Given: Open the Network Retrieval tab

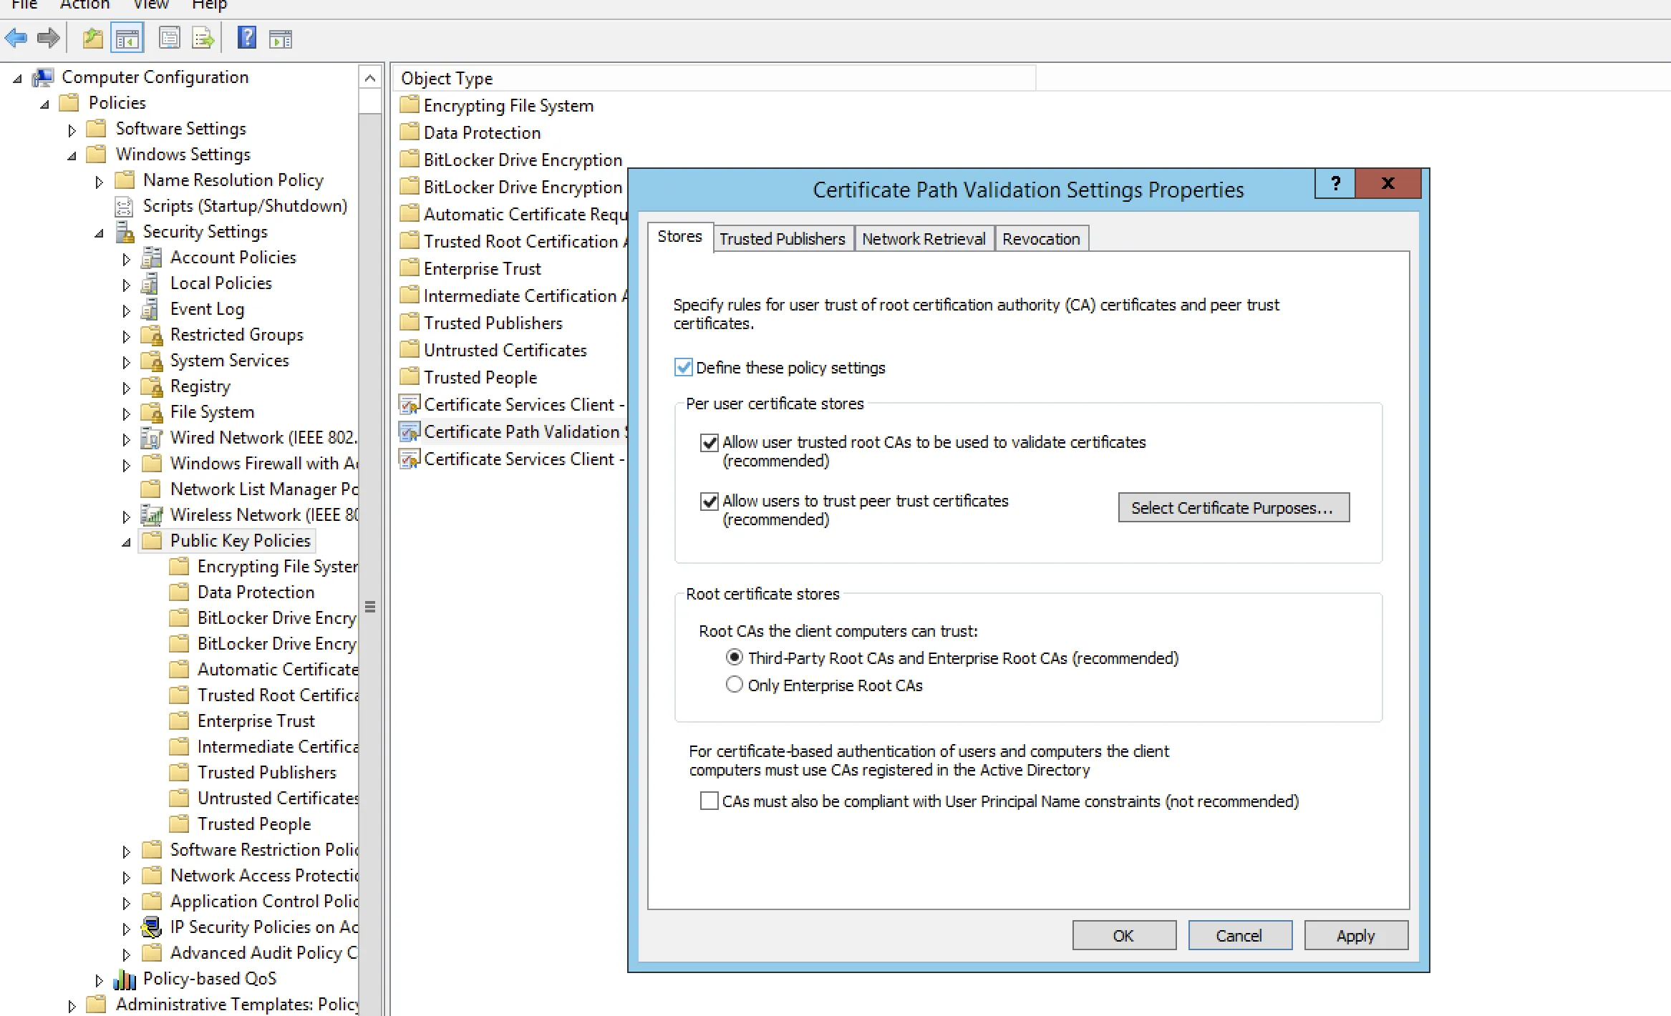Looking at the screenshot, I should 924,239.
